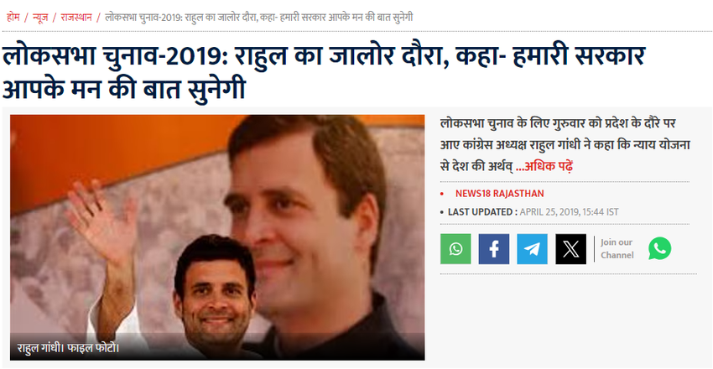
Task: Share article on X
Action: [x=570, y=249]
